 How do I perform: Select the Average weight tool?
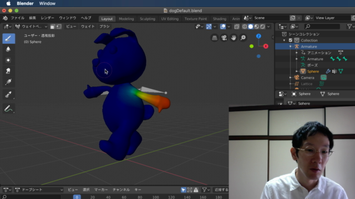click(9, 60)
